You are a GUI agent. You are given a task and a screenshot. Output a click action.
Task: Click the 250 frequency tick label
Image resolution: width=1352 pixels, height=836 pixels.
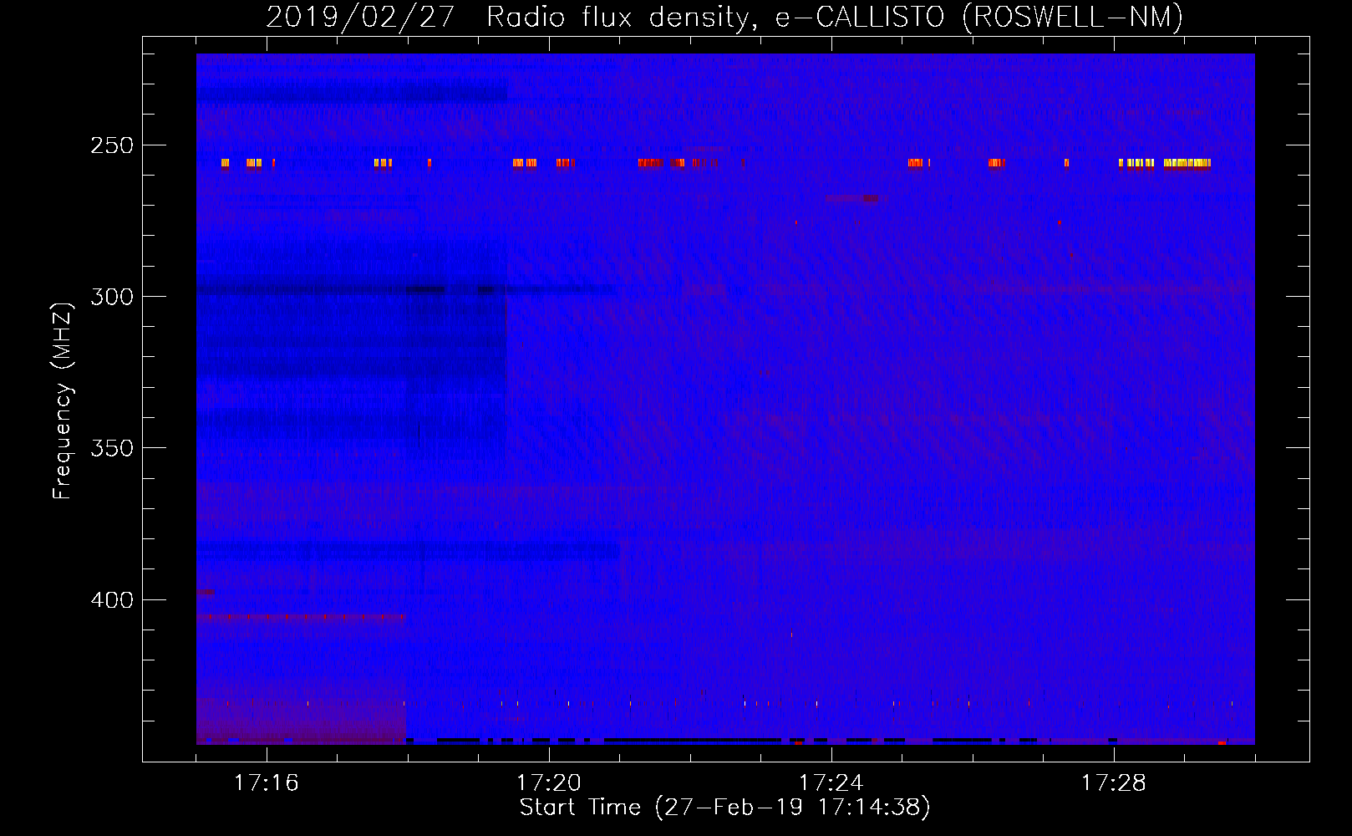click(112, 145)
